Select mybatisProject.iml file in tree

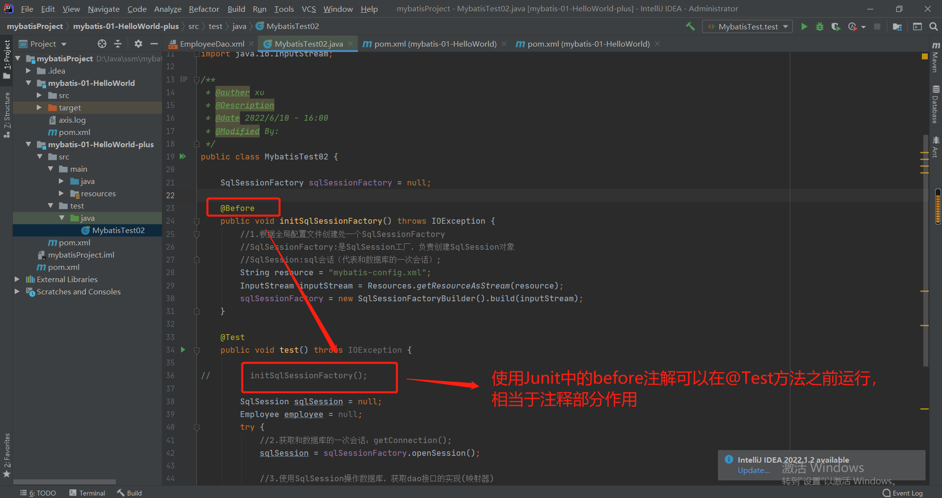coord(81,255)
